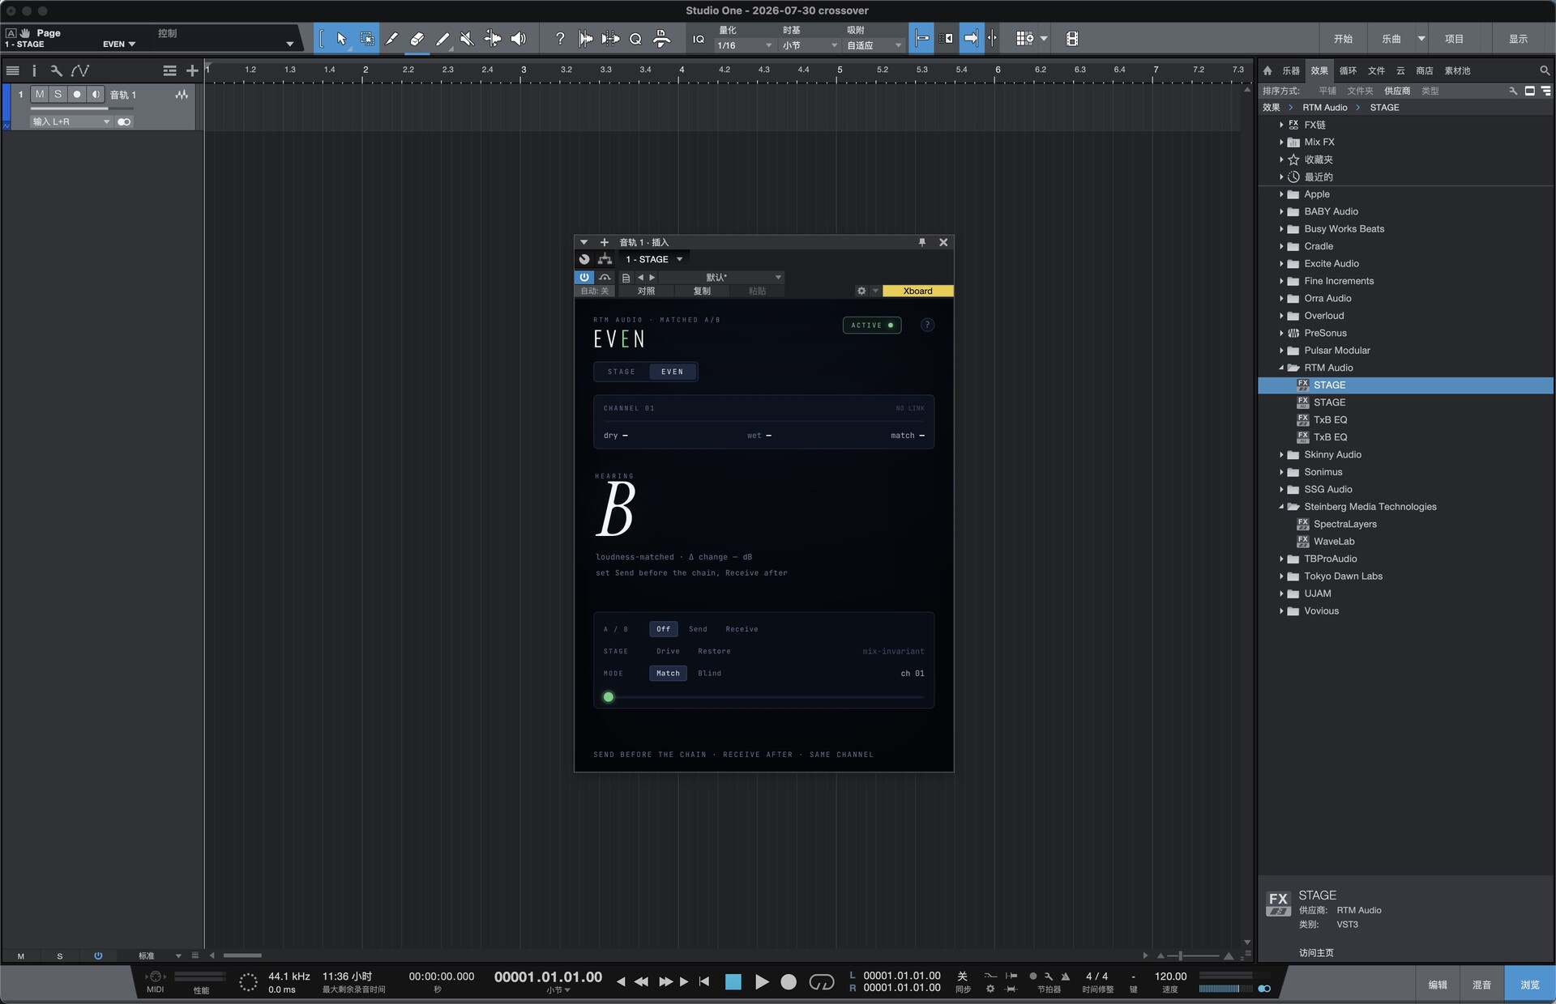Select the Range tool in the toolbar
The image size is (1556, 1004).
[x=367, y=39]
